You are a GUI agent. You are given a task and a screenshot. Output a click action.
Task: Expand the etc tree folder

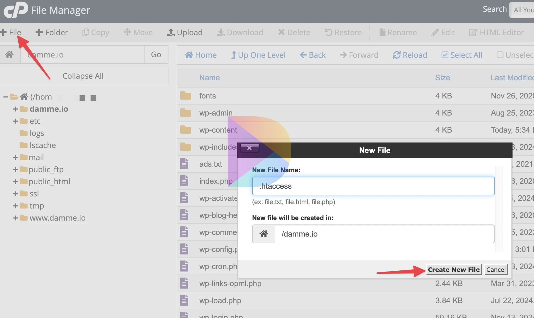pyautogui.click(x=15, y=121)
